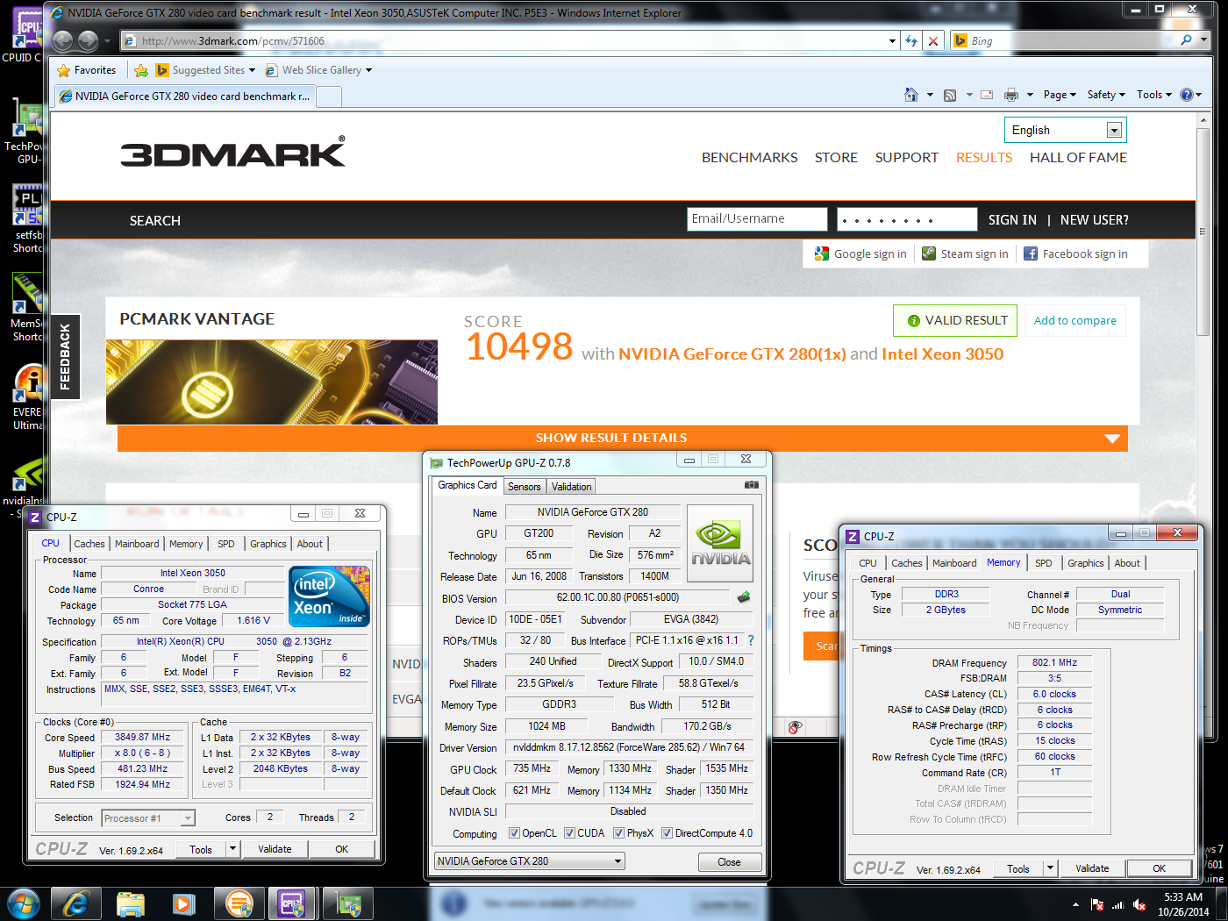Open Windows Explorer folder in taskbar
This screenshot has width=1228, height=921.
[131, 903]
